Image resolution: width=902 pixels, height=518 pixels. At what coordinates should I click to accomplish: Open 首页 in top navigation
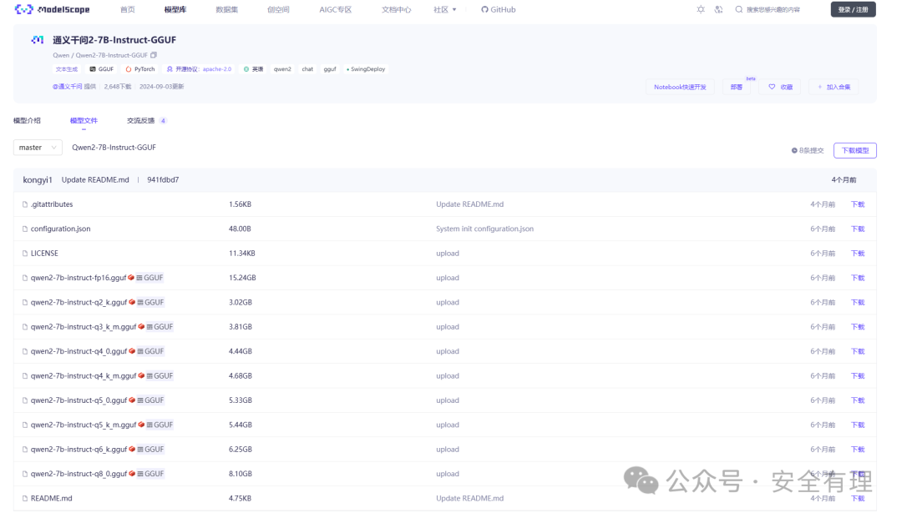128,9
